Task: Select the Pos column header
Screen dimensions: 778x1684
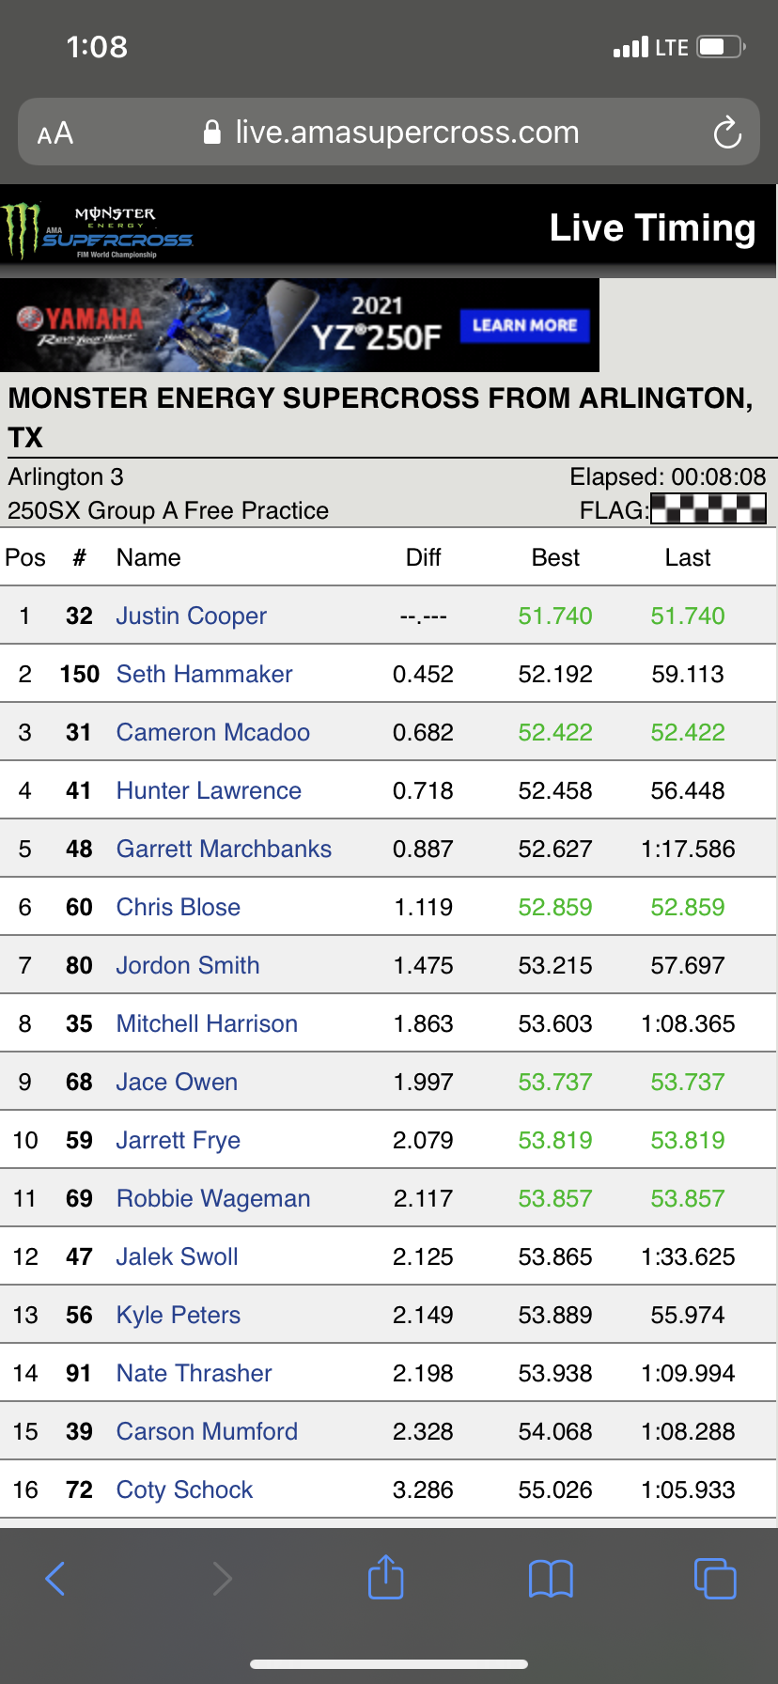Action: tap(25, 557)
